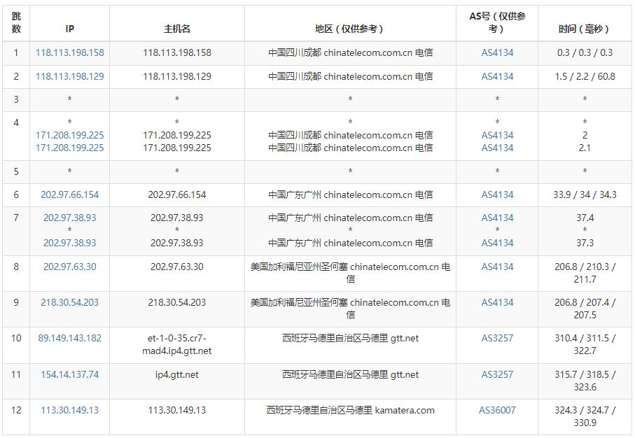Click IP link 202.97.63.30
The width and height of the screenshot is (635, 438).
69,267
